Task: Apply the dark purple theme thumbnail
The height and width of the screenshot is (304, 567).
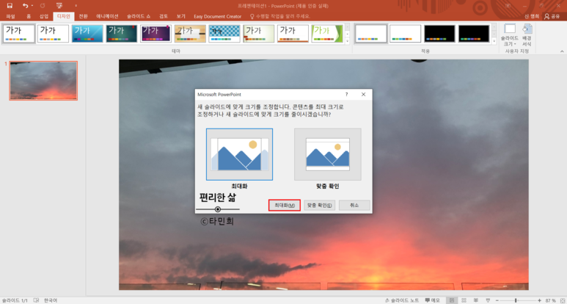Action: [x=156, y=34]
